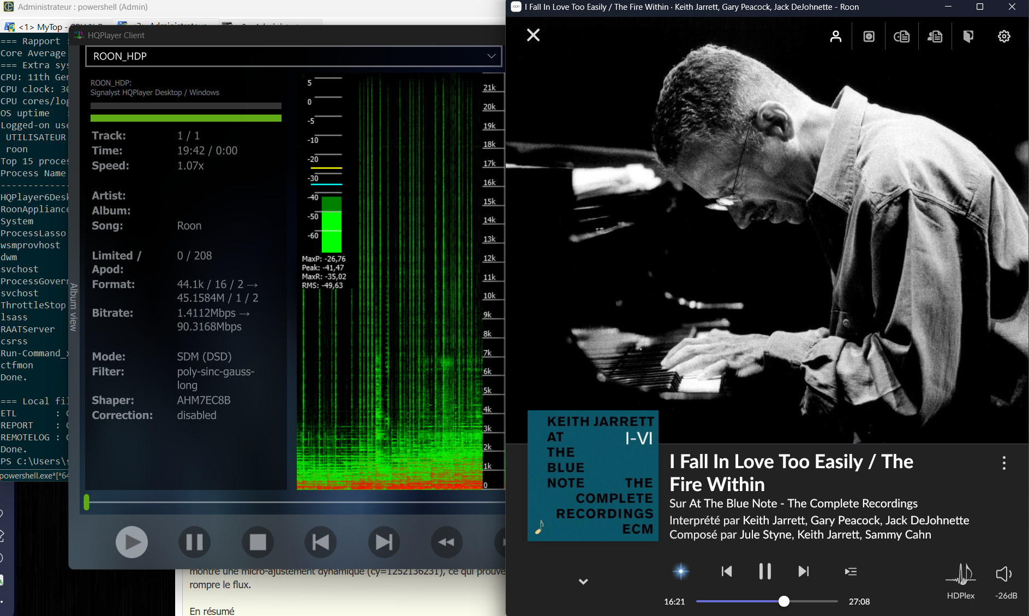Click the Roon book guide icon

click(x=968, y=37)
